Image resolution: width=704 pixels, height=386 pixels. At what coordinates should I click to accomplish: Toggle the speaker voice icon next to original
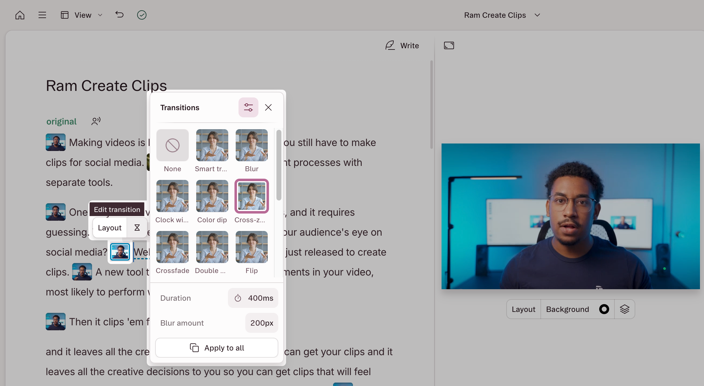click(x=95, y=121)
